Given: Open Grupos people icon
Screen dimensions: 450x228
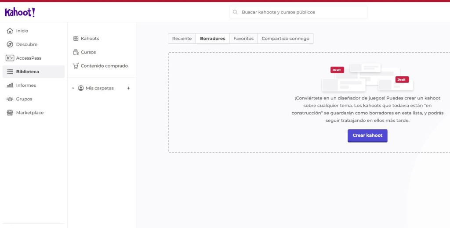Looking at the screenshot, I should [x=10, y=99].
